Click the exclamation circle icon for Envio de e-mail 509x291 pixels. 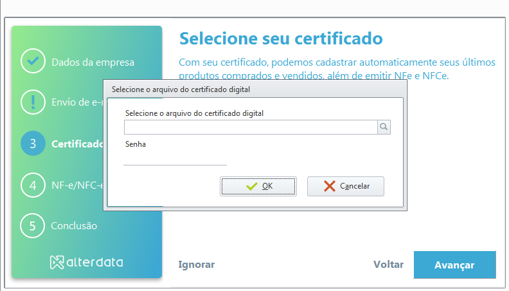(x=33, y=102)
